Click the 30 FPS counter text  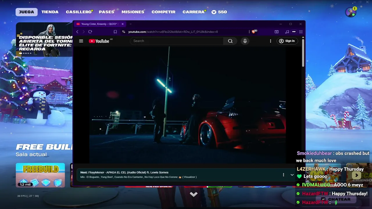[x=28, y=196]
